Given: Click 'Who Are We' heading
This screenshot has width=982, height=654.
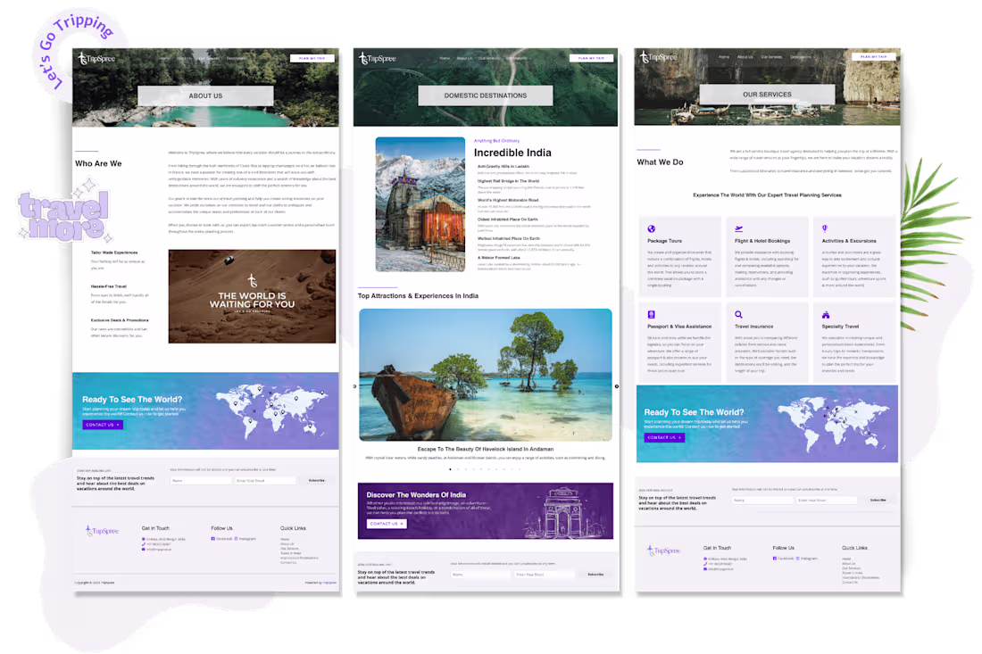Looking at the screenshot, I should 98,163.
